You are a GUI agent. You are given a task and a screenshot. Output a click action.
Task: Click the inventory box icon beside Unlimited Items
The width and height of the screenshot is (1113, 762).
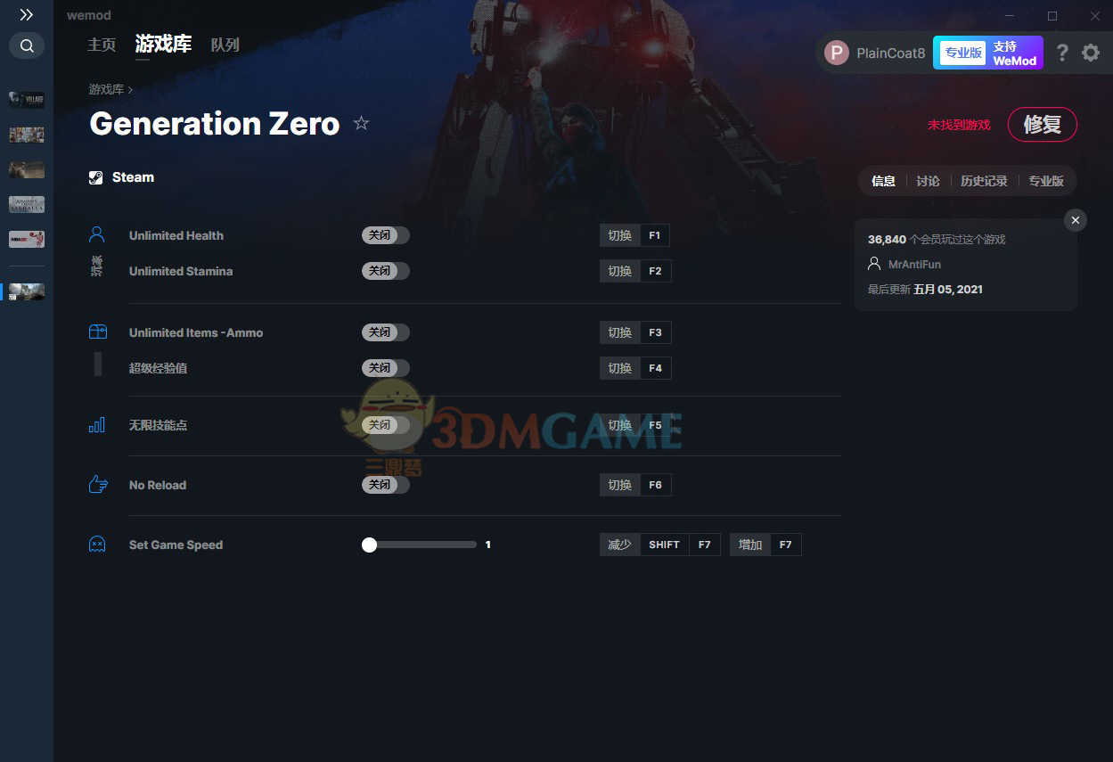[97, 332]
